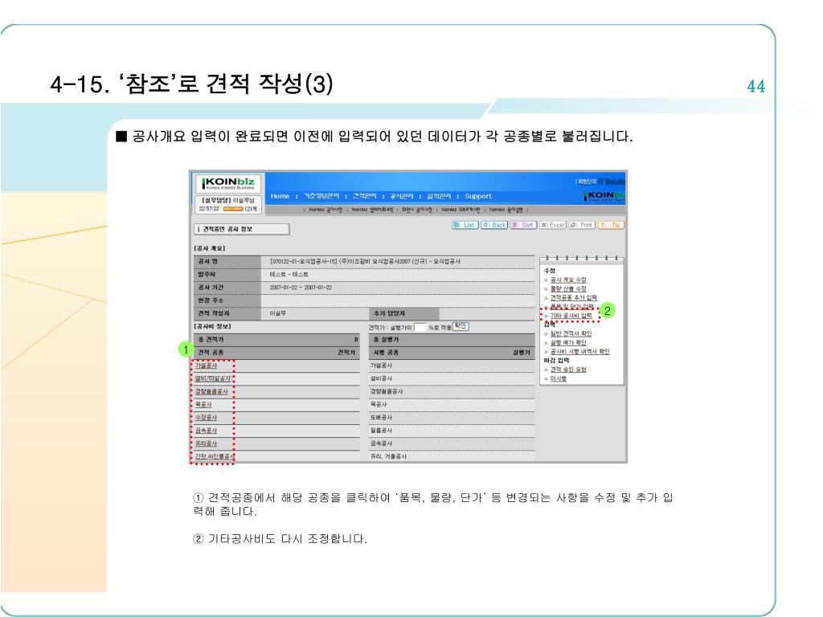Click the 확인 button next to 적용
Image resolution: width=823 pixels, height=617 pixels.
pos(461,326)
